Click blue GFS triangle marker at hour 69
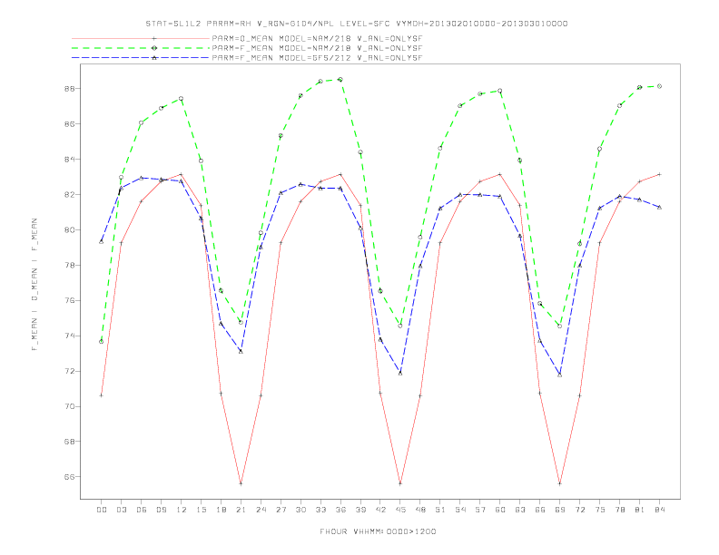Screen dimensions: 719x555 click(x=560, y=375)
